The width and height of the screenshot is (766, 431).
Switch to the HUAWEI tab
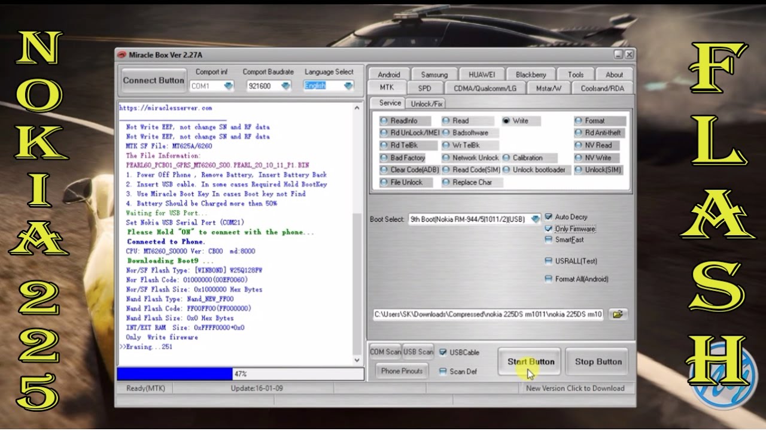click(x=482, y=75)
